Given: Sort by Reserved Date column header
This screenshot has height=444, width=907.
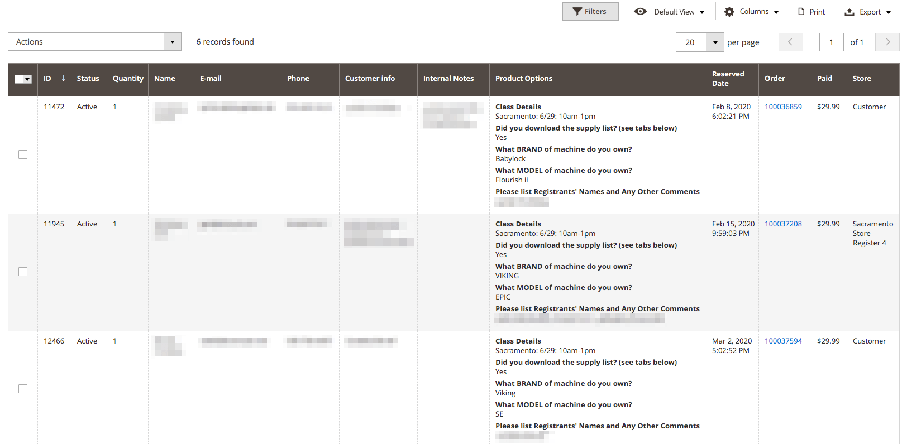Looking at the screenshot, I should click(x=728, y=79).
